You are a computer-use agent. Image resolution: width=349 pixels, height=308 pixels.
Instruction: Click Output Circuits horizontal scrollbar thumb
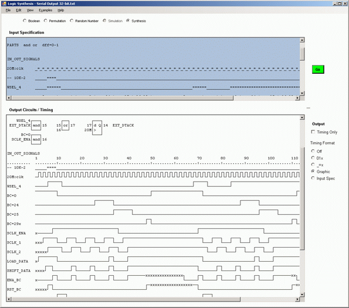[126, 299]
